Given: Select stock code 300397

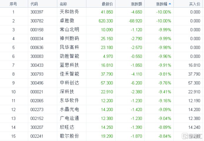Looking at the screenshot, I should coord(37,12).
